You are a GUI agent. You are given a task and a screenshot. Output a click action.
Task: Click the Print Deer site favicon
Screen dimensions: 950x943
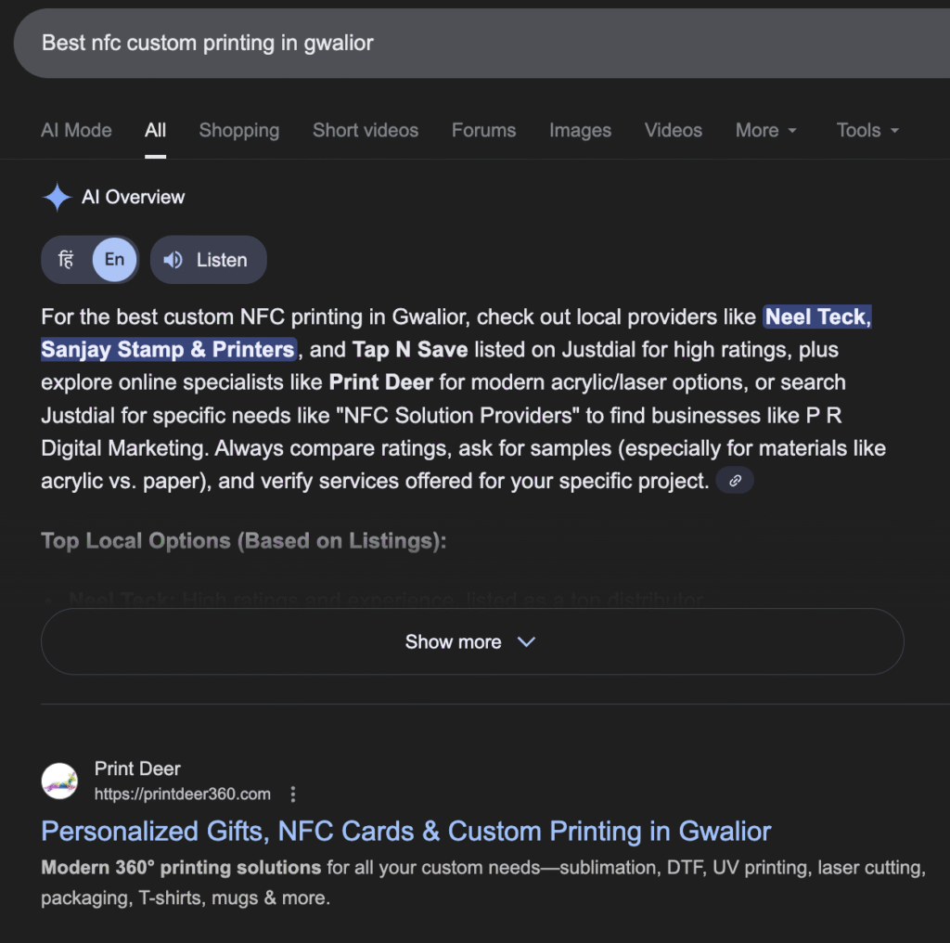(59, 781)
